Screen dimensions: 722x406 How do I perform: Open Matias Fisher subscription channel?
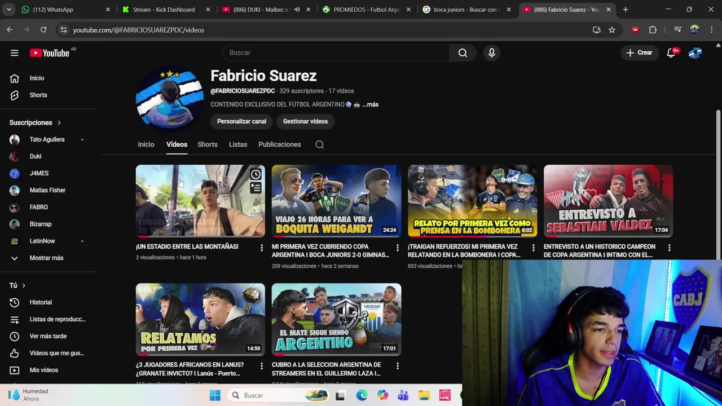point(48,190)
